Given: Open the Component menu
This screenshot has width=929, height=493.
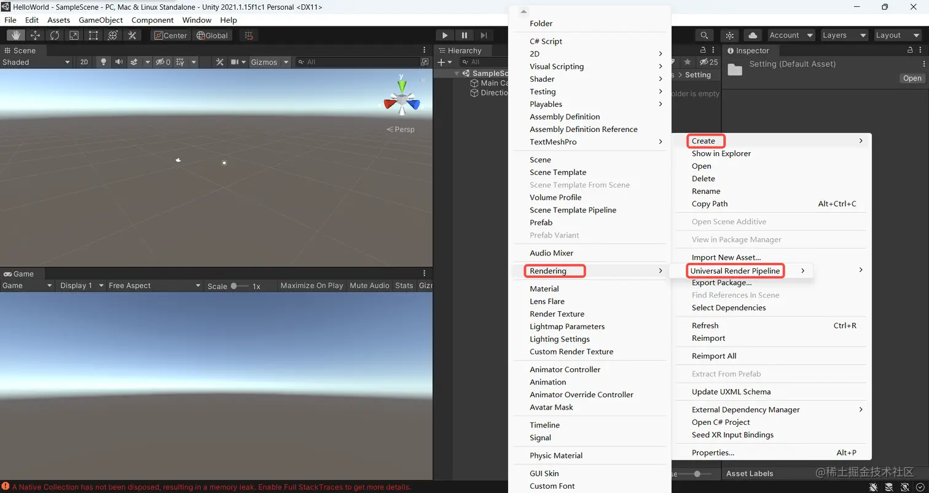Looking at the screenshot, I should 152,20.
